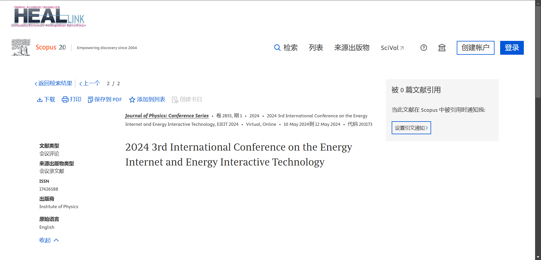Click the document title heading
The image size is (541, 260).
click(x=239, y=155)
